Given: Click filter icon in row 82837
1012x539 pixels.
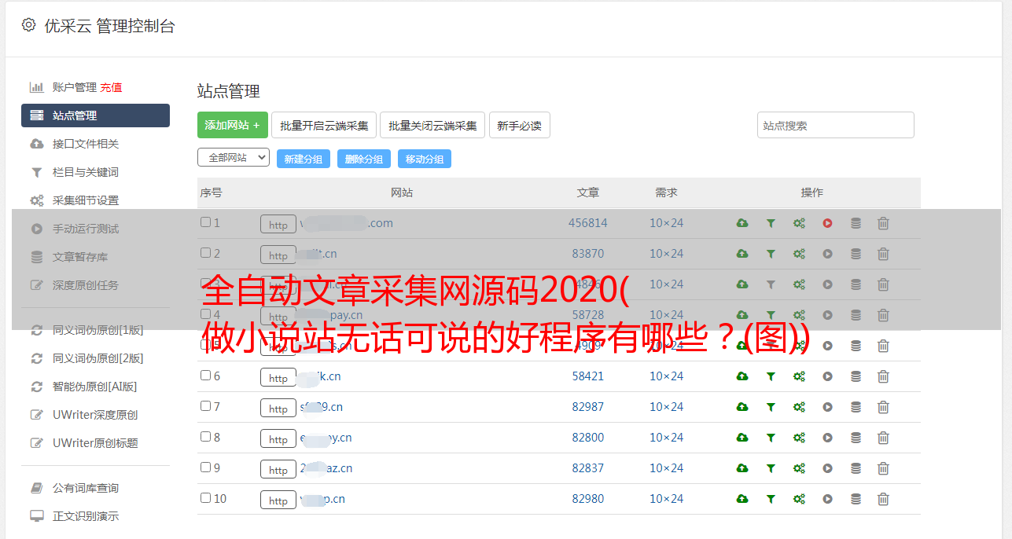Looking at the screenshot, I should (771, 468).
